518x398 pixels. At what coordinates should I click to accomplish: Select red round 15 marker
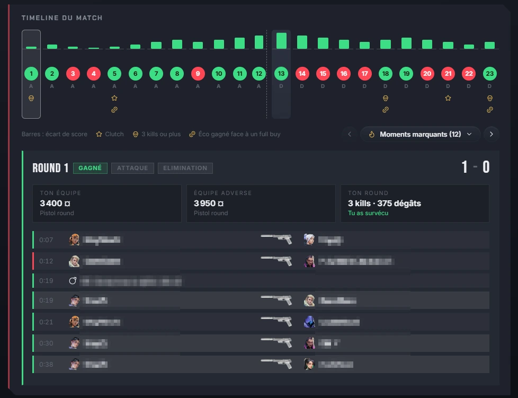tap(323, 73)
